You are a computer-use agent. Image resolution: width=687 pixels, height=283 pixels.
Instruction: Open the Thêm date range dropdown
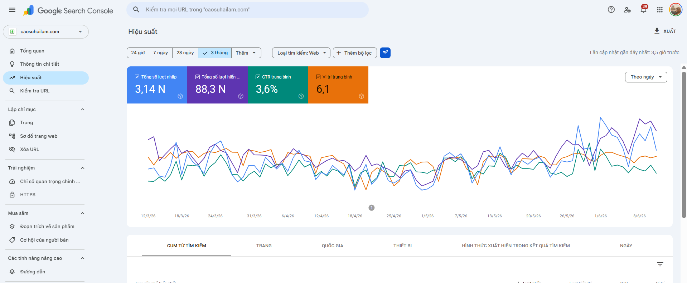tap(246, 53)
